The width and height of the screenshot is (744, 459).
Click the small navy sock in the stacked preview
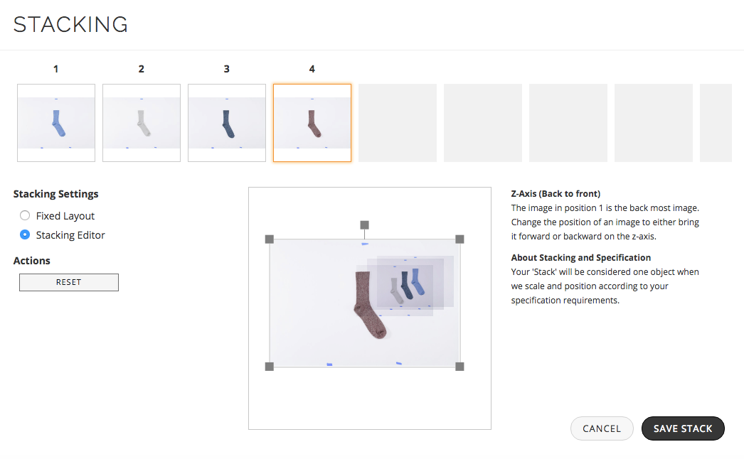(x=407, y=286)
